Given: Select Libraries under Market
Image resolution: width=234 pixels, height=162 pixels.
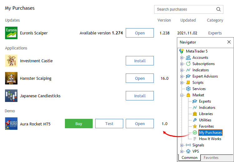Looking at the screenshot, I should pos(206,114).
